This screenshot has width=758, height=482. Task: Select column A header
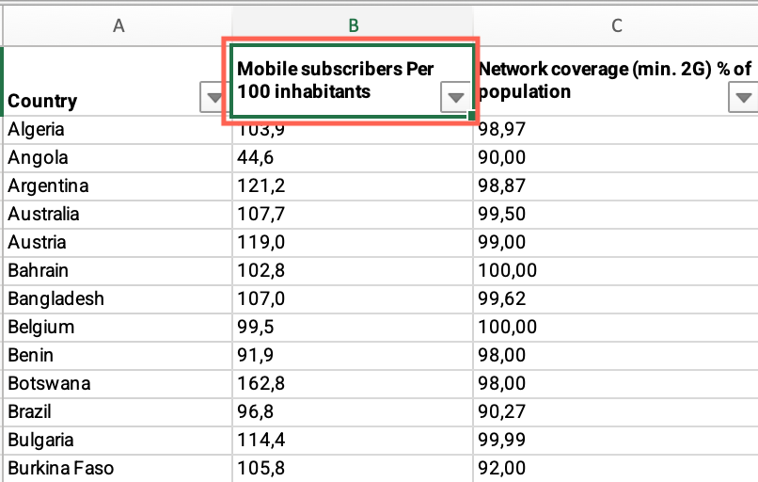[x=118, y=25]
